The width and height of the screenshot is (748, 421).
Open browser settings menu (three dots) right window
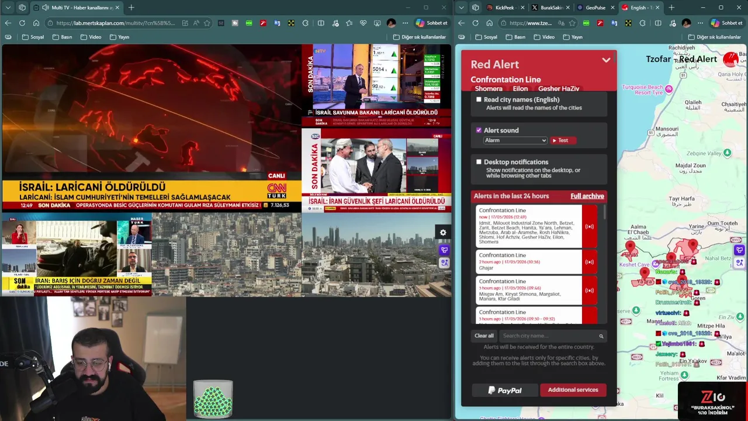699,23
